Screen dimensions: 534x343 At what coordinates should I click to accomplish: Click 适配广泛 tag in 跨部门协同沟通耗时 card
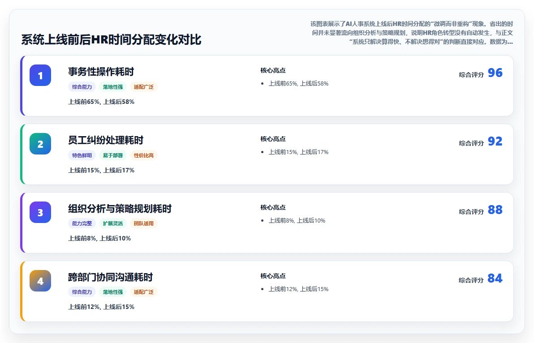coord(143,292)
